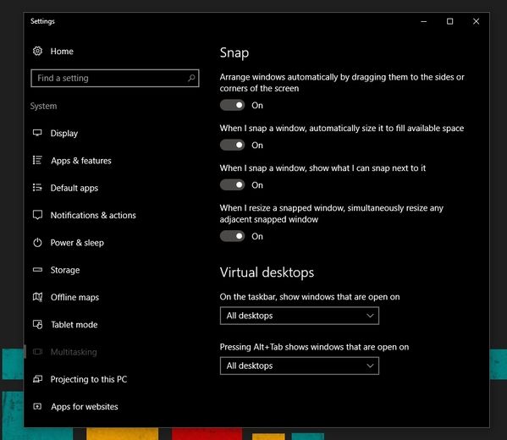
Task: Select the Storage drive icon
Action: (37, 270)
